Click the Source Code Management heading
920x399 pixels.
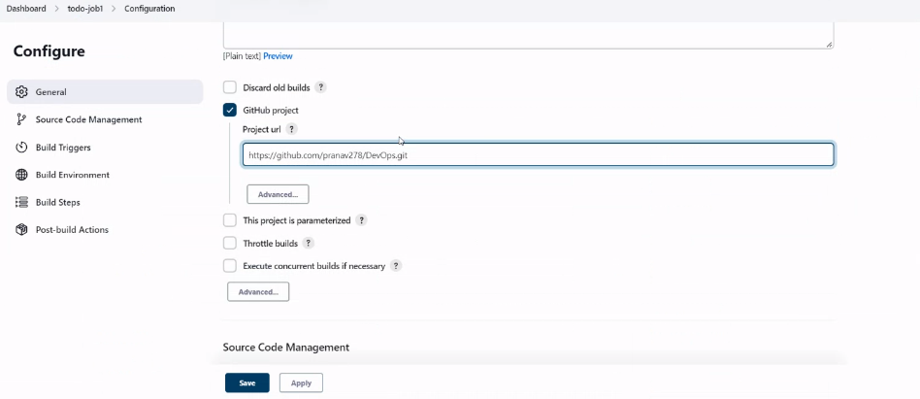pyautogui.click(x=285, y=348)
